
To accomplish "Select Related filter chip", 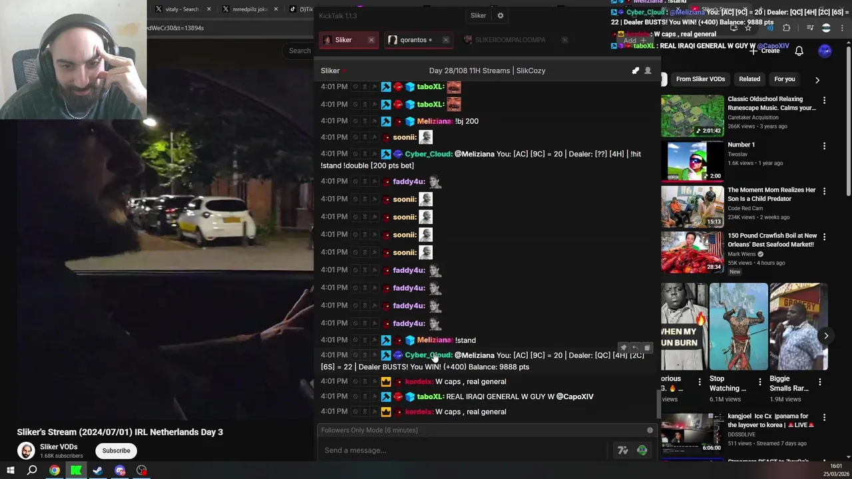I will 749,79.
